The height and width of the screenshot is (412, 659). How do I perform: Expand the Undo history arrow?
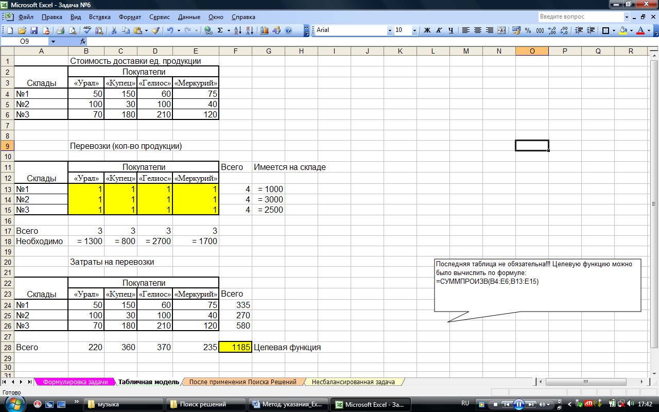pos(179,30)
